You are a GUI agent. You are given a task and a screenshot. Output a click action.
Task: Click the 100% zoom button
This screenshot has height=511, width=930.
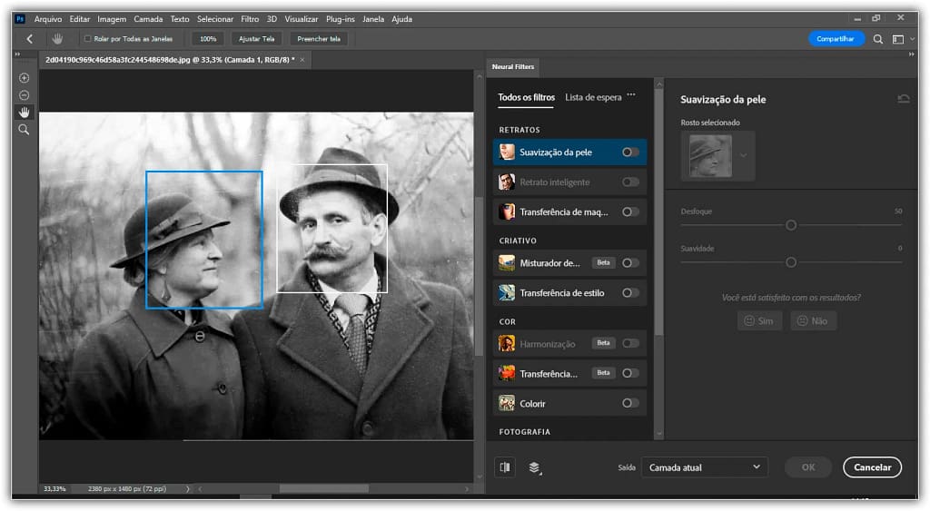click(x=208, y=39)
